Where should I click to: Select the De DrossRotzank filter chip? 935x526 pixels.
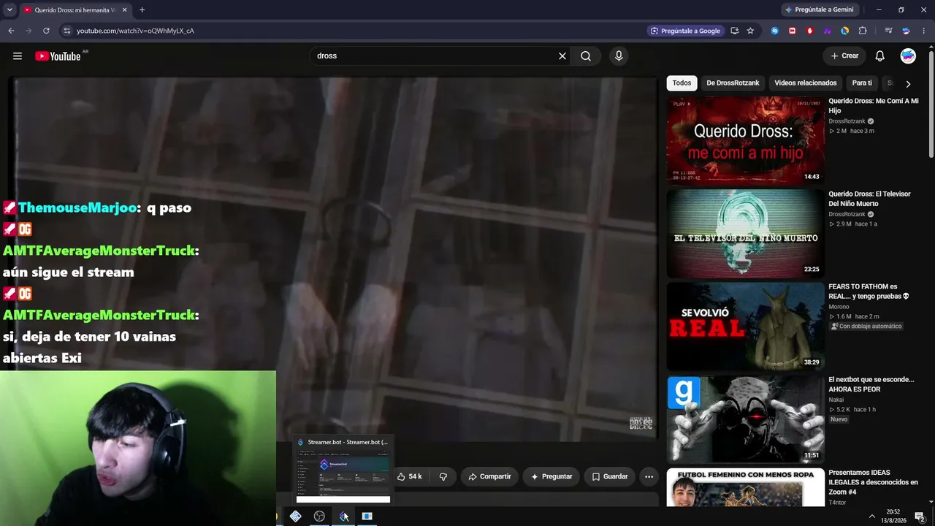733,83
